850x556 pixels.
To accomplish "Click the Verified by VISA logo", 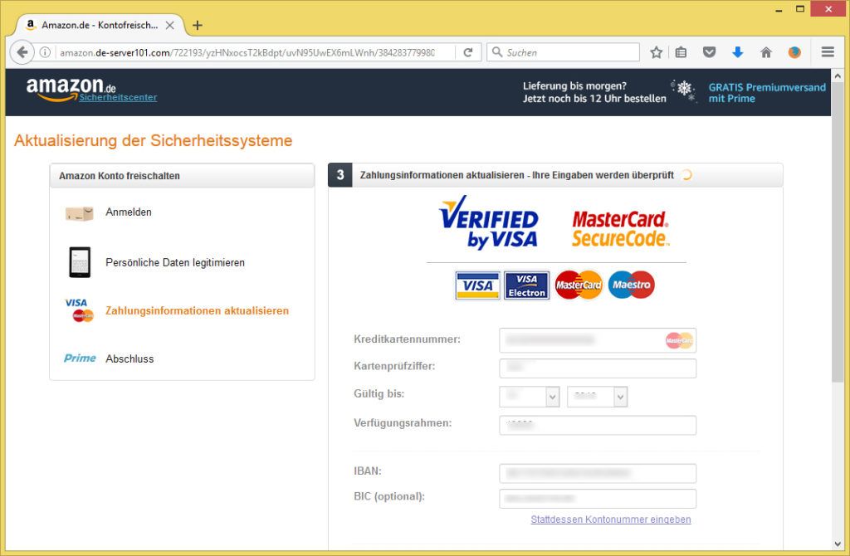I will click(x=488, y=222).
